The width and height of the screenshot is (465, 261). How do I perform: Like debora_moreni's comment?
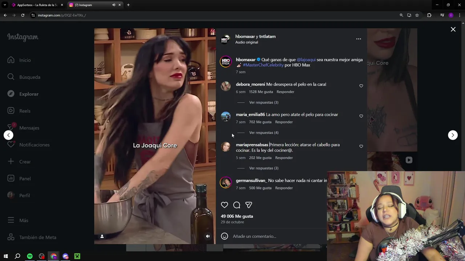pos(361,86)
